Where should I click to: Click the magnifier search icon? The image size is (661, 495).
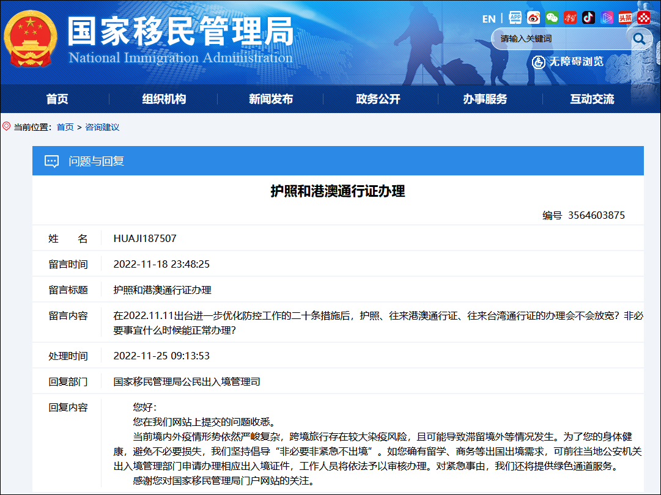click(639, 38)
